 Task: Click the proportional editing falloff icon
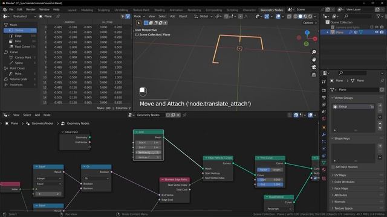click(246, 16)
